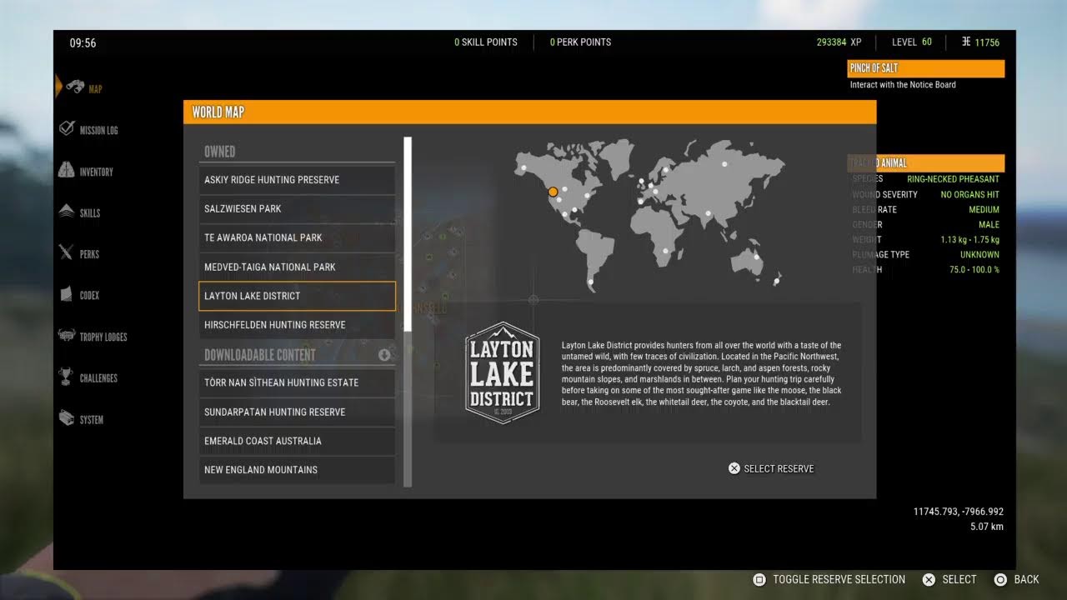The image size is (1067, 600).
Task: Open the Map section icon
Action: (x=74, y=87)
